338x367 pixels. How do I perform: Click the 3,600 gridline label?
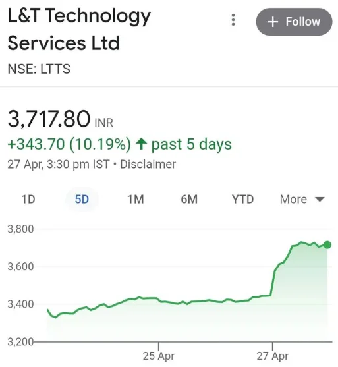pyautogui.click(x=20, y=267)
